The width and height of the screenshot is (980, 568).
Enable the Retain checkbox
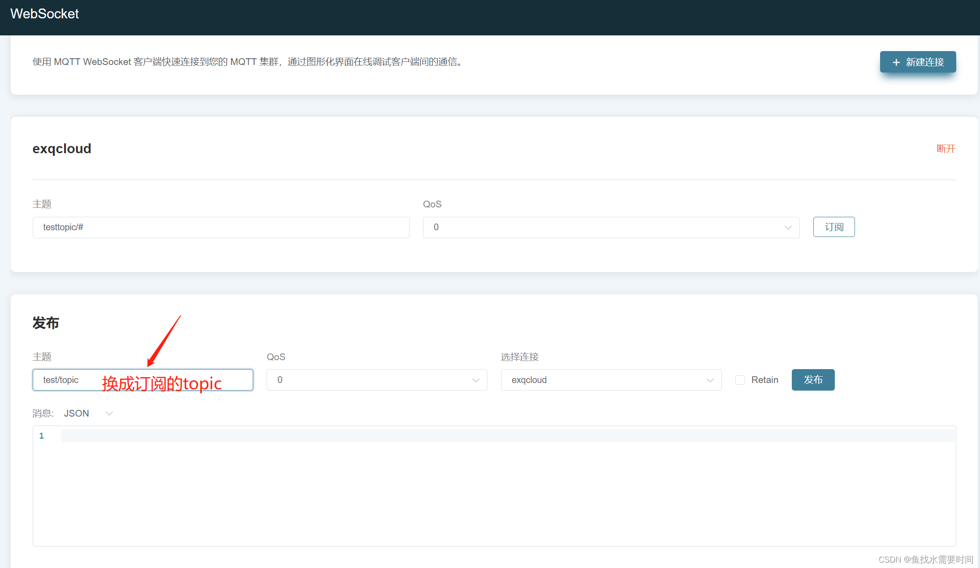tap(740, 380)
